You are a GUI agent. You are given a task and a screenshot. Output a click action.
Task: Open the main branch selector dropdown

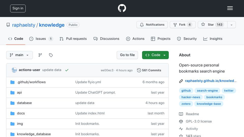click(x=20, y=55)
